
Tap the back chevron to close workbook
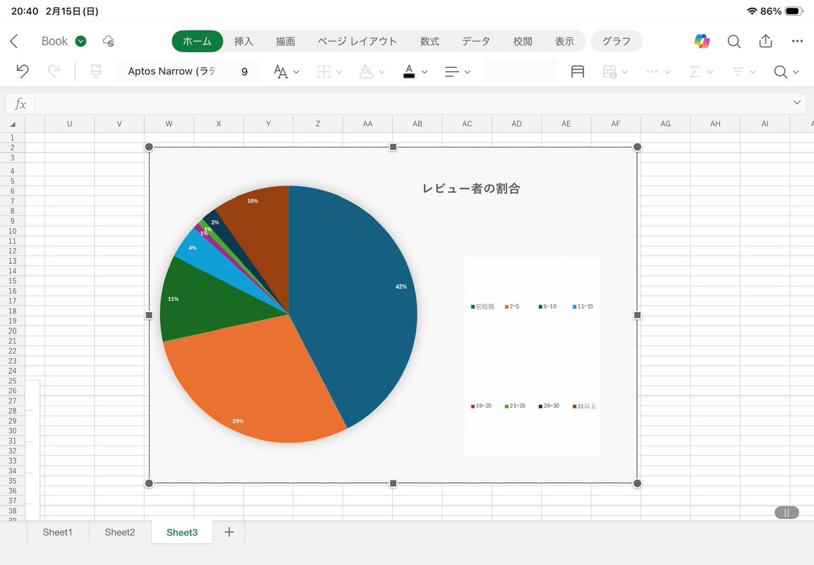pyautogui.click(x=14, y=41)
